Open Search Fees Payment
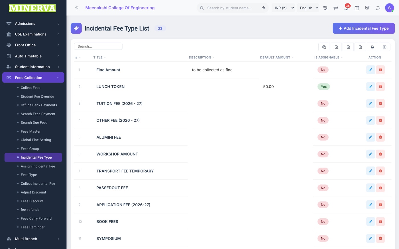This screenshot has width=399, height=249. click(x=38, y=114)
